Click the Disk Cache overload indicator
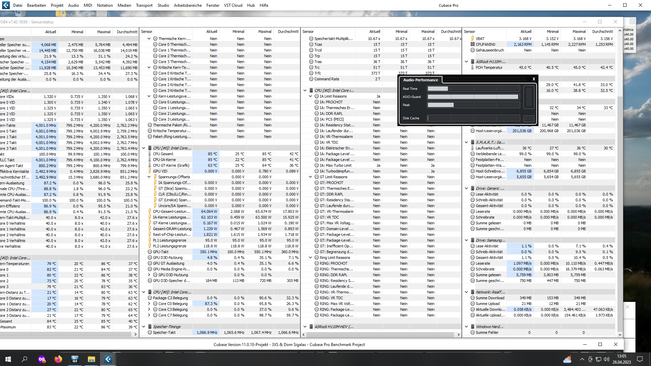Image resolution: width=651 pixels, height=366 pixels. [529, 118]
